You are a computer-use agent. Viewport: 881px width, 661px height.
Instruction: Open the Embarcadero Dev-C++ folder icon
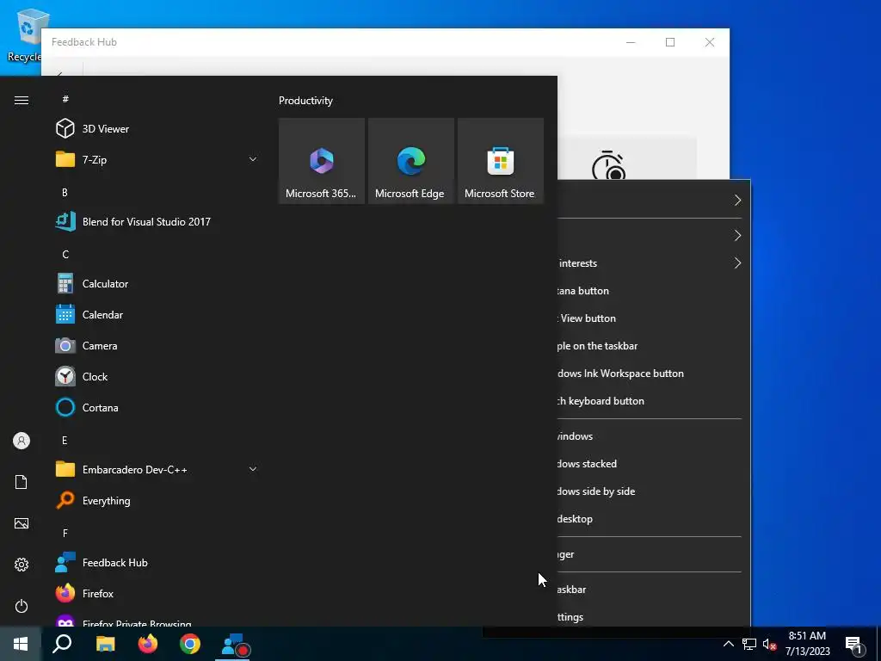(65, 469)
